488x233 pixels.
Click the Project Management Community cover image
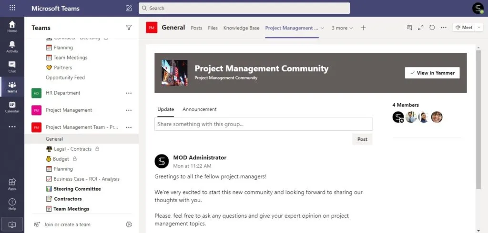174,73
